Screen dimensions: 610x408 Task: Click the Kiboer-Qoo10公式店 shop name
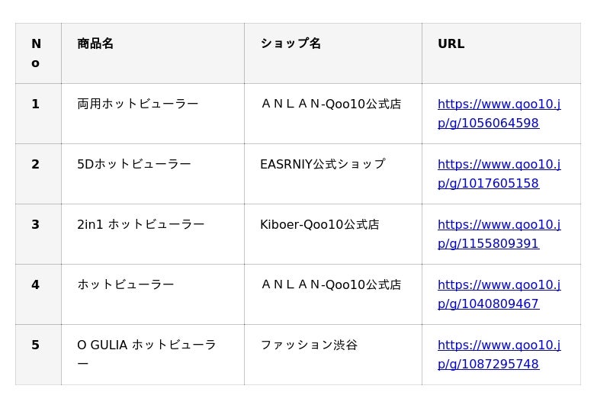point(319,224)
